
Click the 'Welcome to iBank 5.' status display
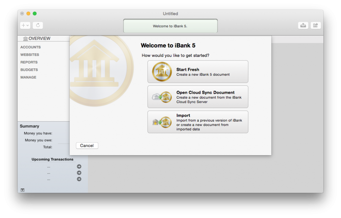(170, 26)
